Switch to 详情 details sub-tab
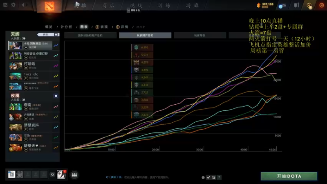 (122, 27)
